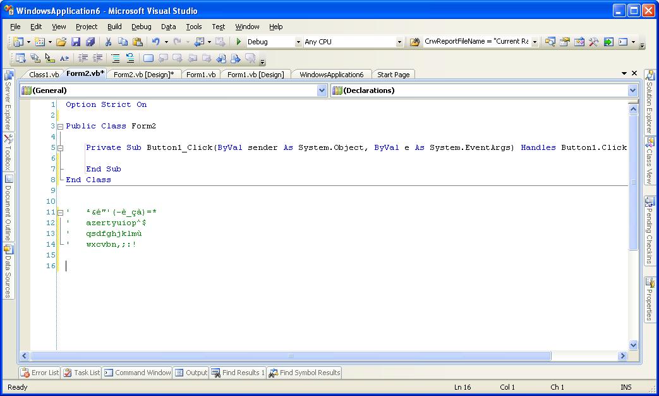The width and height of the screenshot is (659, 396).
Task: Open the active files list dropdown arrow
Action: [624, 73]
